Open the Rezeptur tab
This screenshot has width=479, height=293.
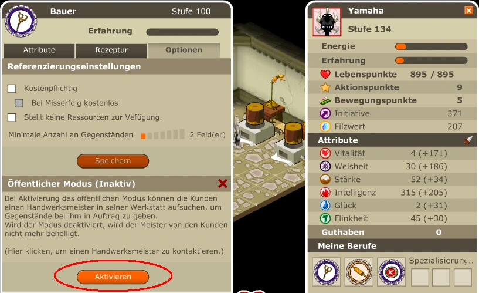click(111, 50)
